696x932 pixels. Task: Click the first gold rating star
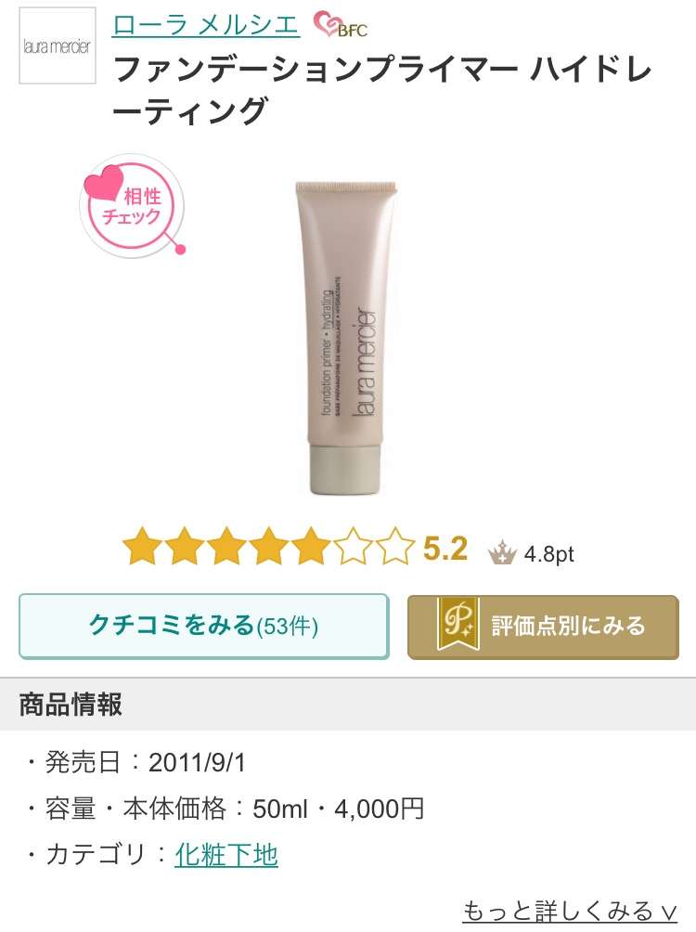pos(142,546)
